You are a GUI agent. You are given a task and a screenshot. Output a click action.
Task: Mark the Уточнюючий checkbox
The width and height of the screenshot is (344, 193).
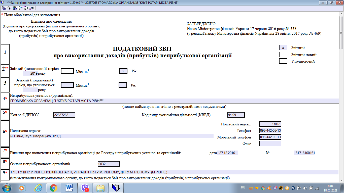click(283, 61)
